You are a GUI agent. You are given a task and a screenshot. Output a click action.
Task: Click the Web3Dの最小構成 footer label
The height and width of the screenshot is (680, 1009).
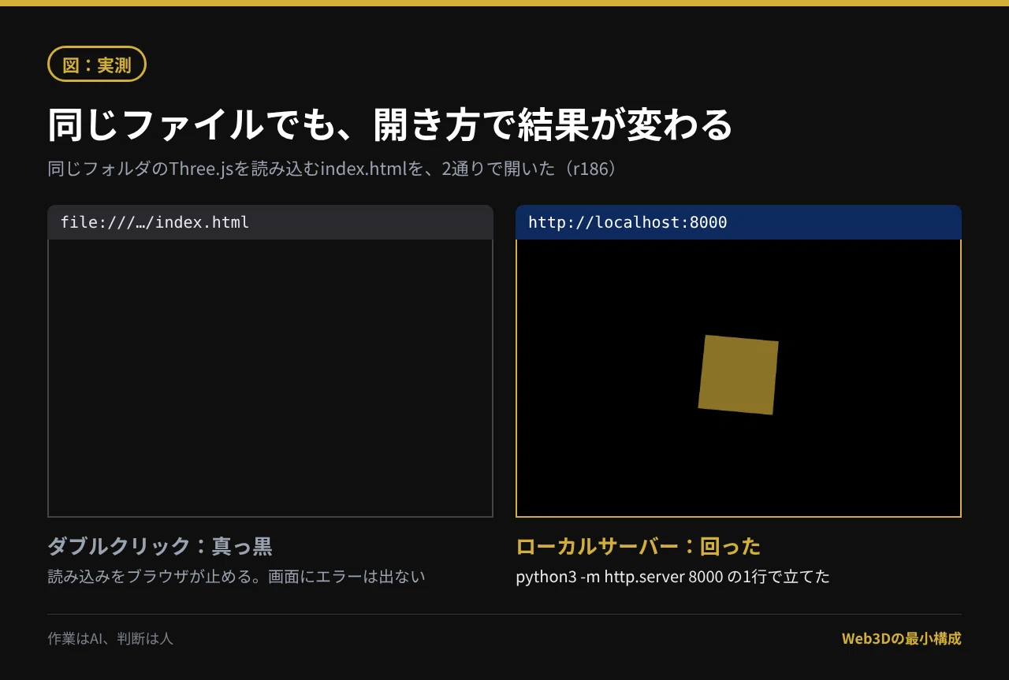tap(902, 638)
